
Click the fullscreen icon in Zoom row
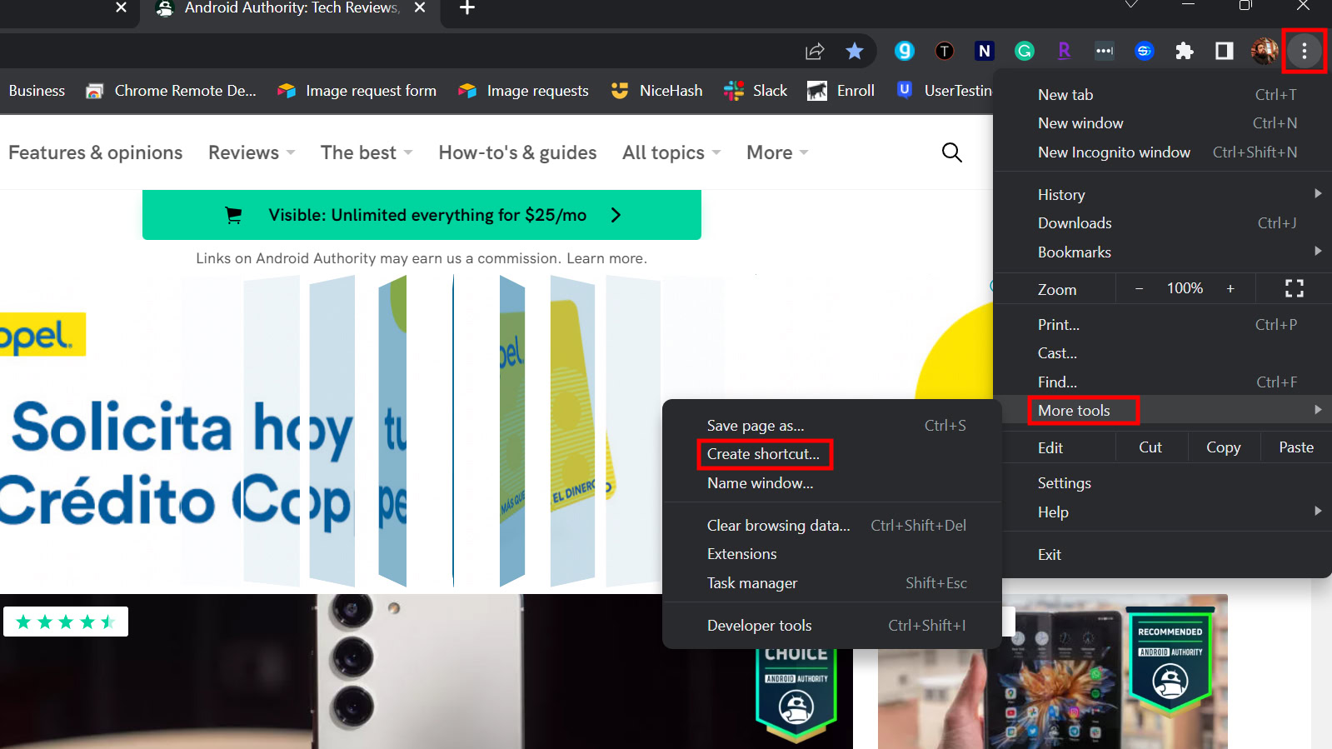point(1295,289)
